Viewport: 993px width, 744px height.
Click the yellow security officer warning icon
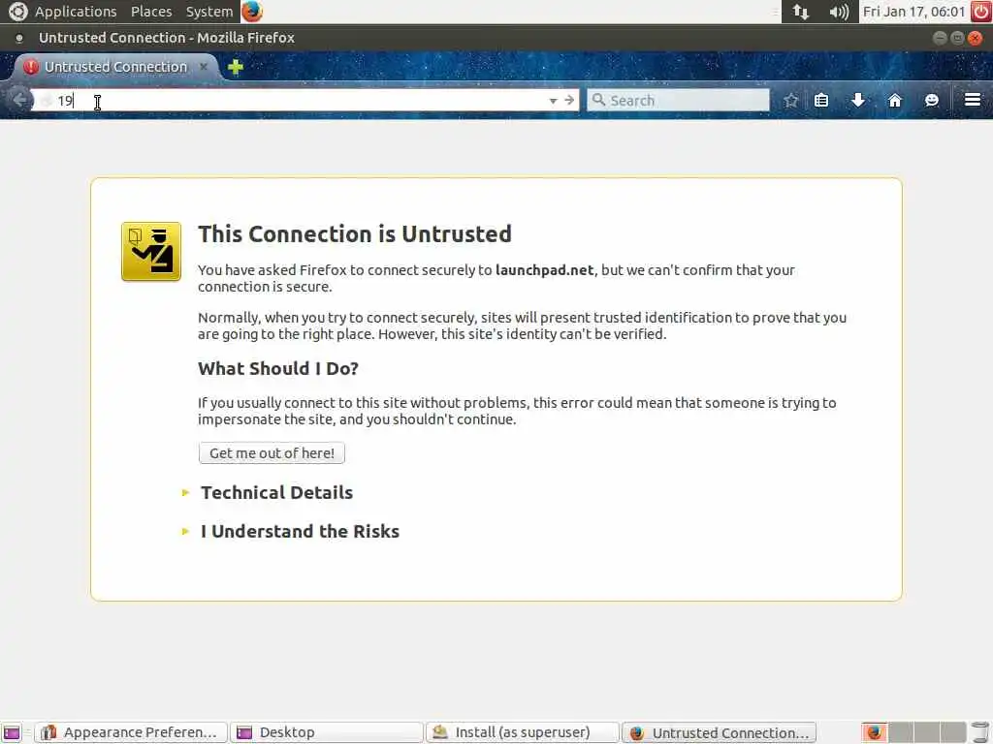click(151, 251)
